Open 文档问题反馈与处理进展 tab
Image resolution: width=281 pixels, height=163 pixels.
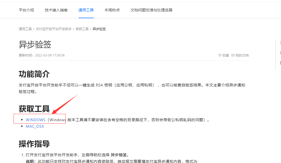click(151, 10)
